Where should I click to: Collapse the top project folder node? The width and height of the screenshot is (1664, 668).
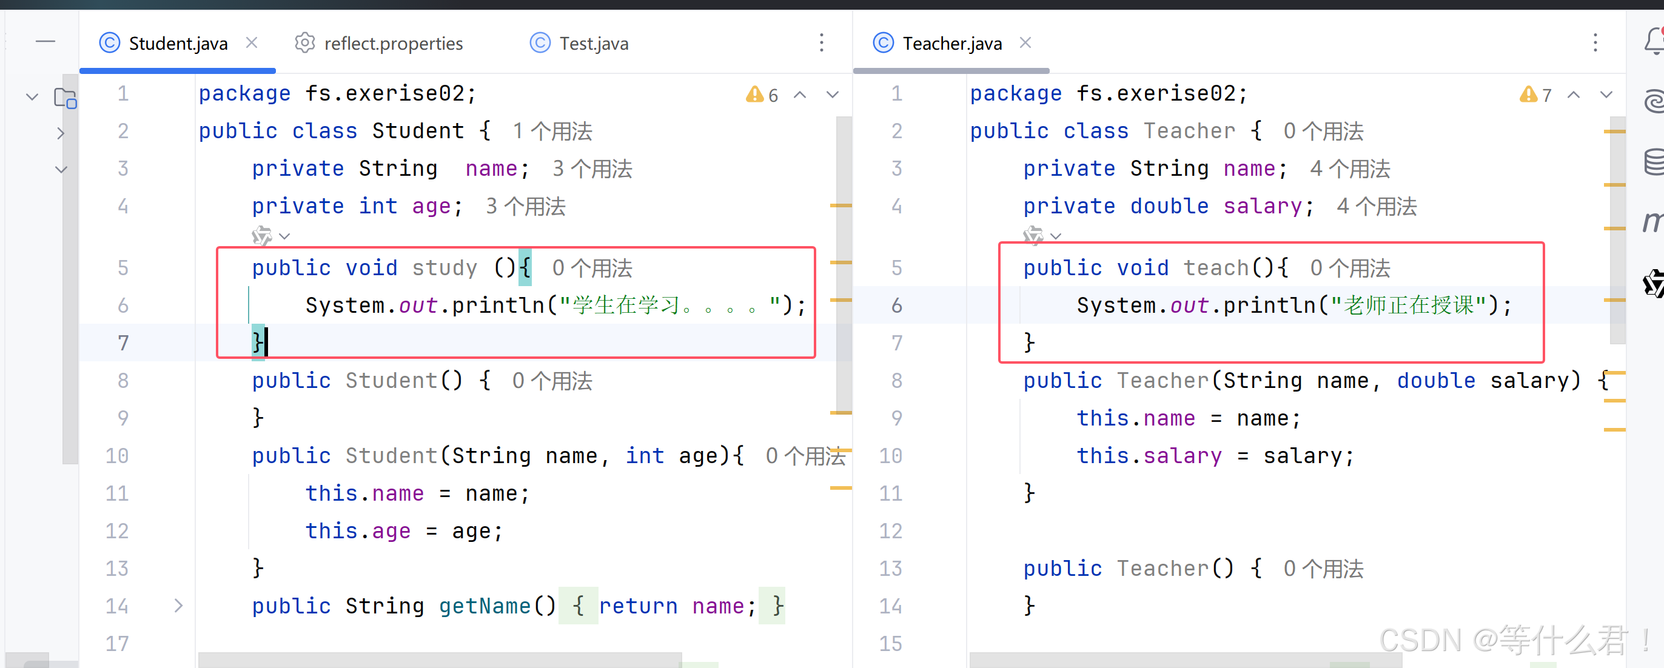32,98
